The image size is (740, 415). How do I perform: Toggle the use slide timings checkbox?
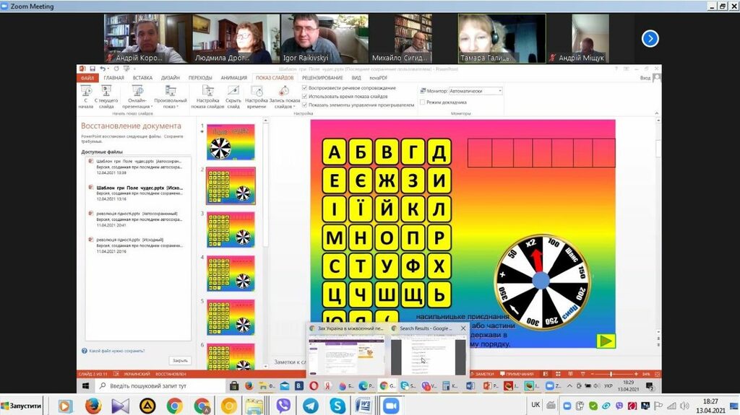(x=305, y=96)
